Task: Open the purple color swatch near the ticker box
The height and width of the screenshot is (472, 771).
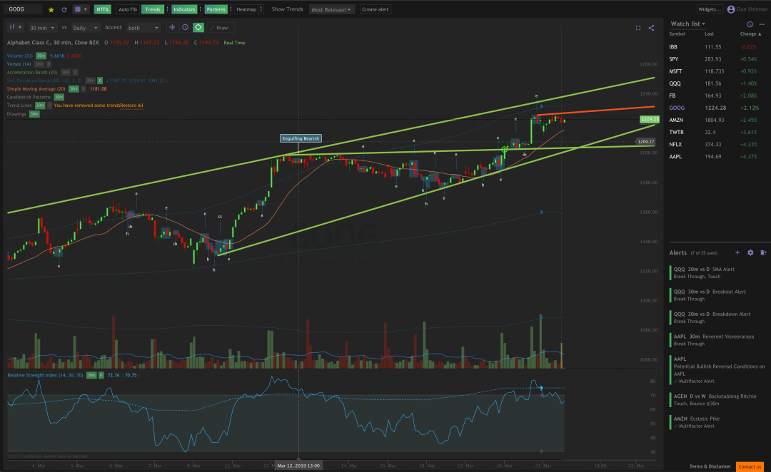Action: click(x=79, y=9)
